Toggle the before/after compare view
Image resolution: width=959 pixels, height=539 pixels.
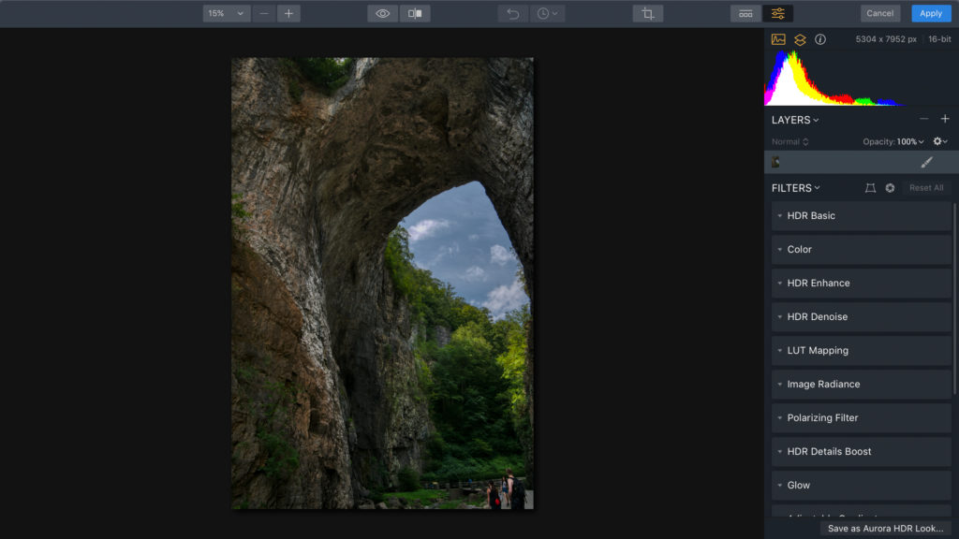click(x=415, y=13)
